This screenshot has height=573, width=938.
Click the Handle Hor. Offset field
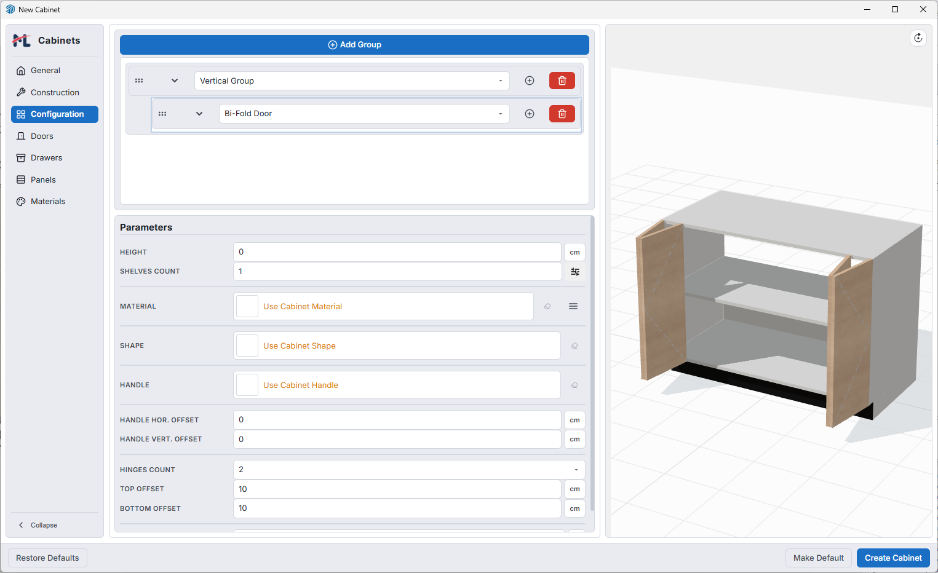pos(397,420)
